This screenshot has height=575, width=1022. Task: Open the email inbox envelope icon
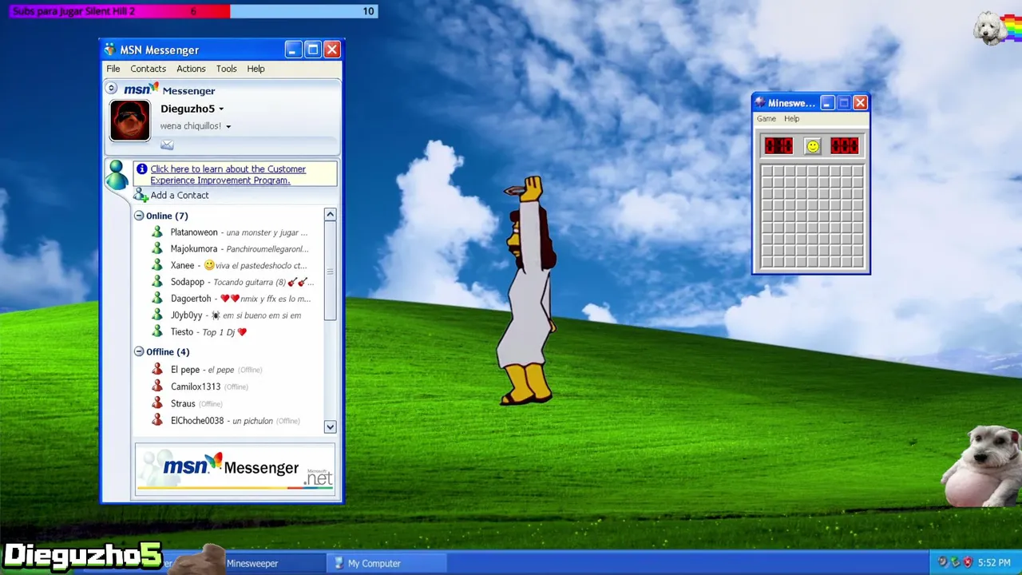pyautogui.click(x=167, y=145)
